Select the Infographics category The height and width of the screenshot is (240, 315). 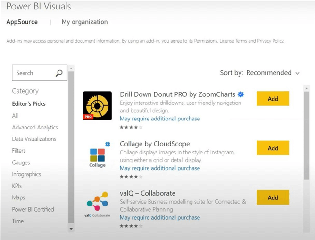click(x=26, y=174)
